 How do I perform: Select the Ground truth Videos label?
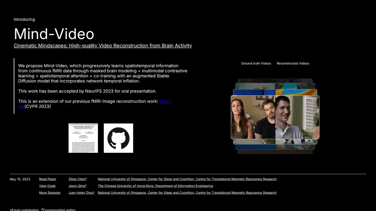coord(256,63)
